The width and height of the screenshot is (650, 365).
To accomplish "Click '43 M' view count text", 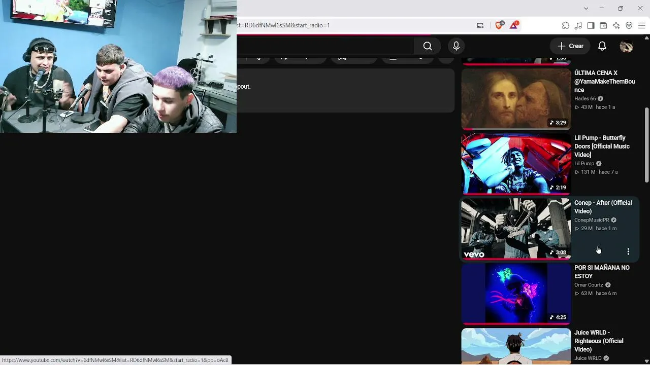I will (587, 107).
